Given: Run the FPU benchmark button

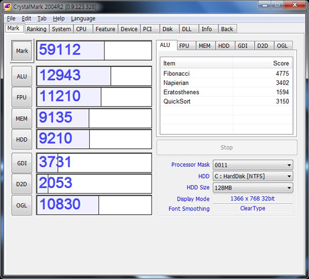Looking at the screenshot, I should click(22, 97).
